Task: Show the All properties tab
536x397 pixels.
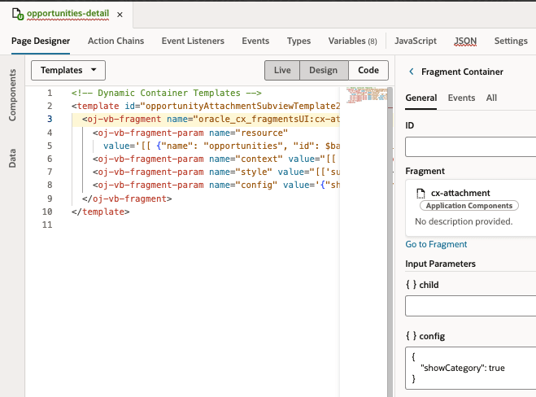Action: 491,98
